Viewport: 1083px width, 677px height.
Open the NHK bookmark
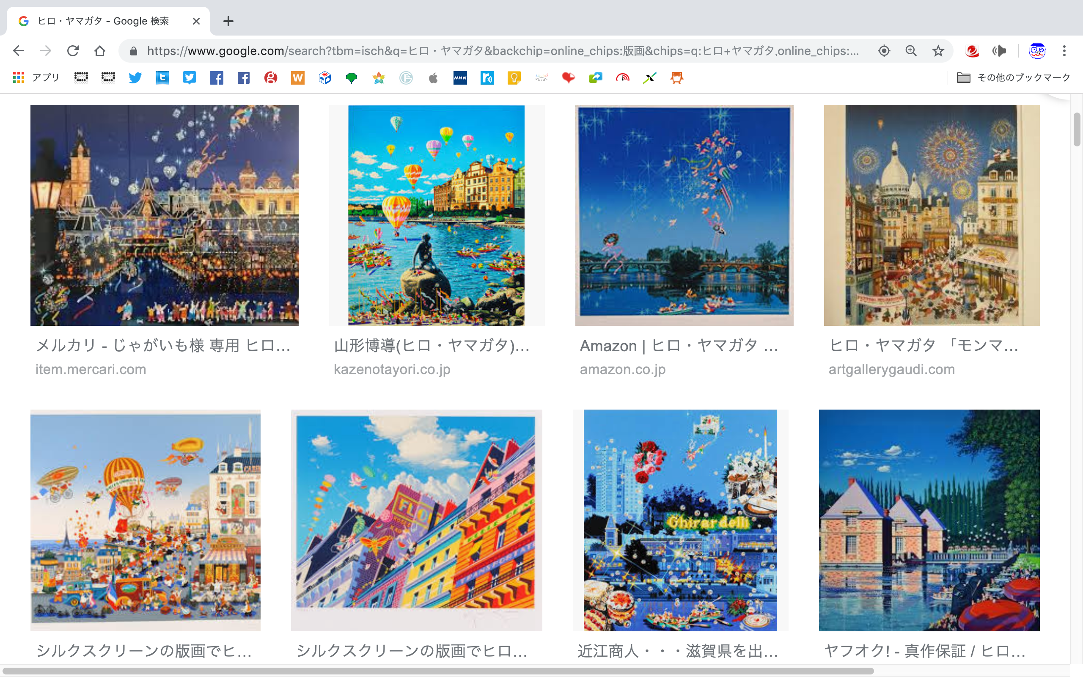[x=460, y=78]
